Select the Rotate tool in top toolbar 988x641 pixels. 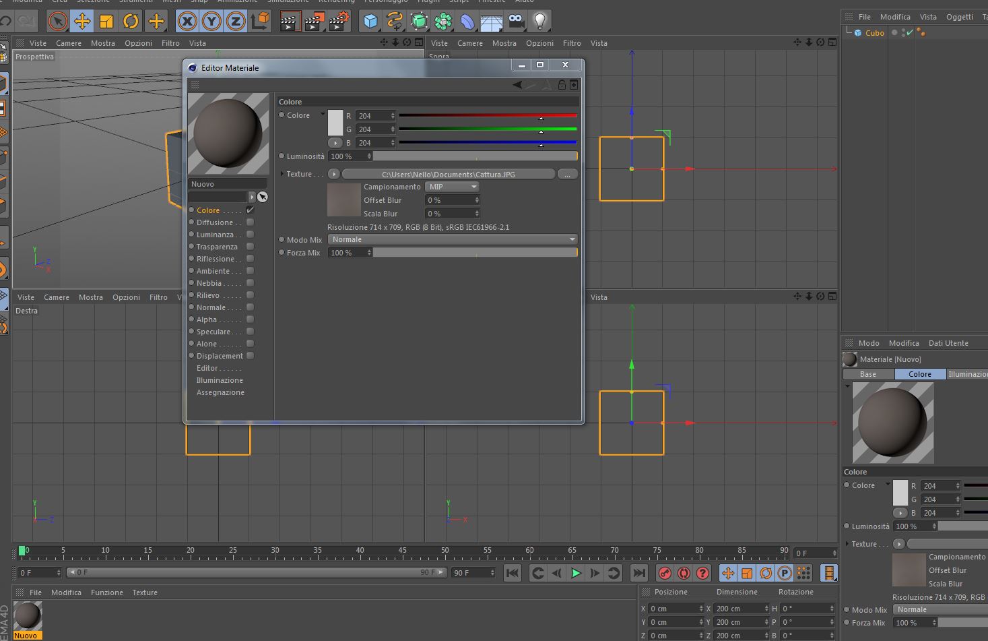[131, 22]
